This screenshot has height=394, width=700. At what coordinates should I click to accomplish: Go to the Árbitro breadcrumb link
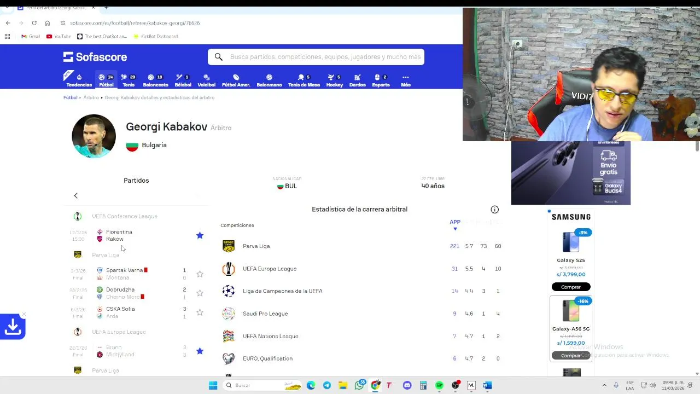91,97
